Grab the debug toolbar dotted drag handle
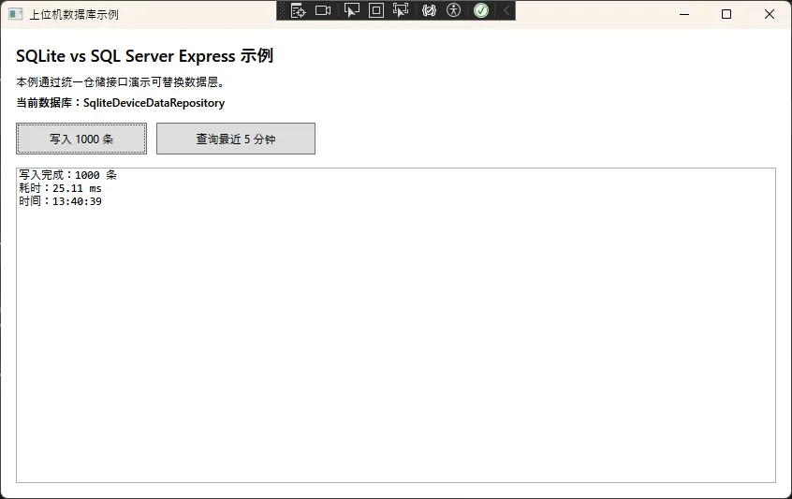This screenshot has width=792, height=499. 282,10
